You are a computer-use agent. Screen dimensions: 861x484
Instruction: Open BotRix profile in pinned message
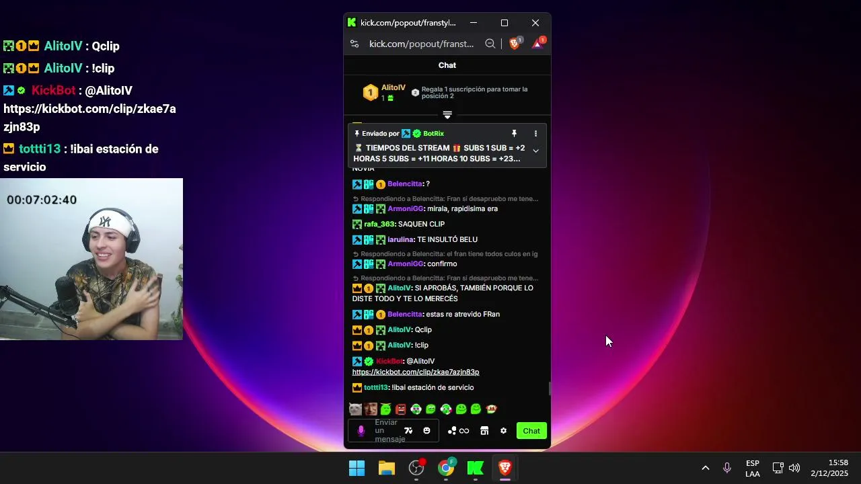pos(433,134)
